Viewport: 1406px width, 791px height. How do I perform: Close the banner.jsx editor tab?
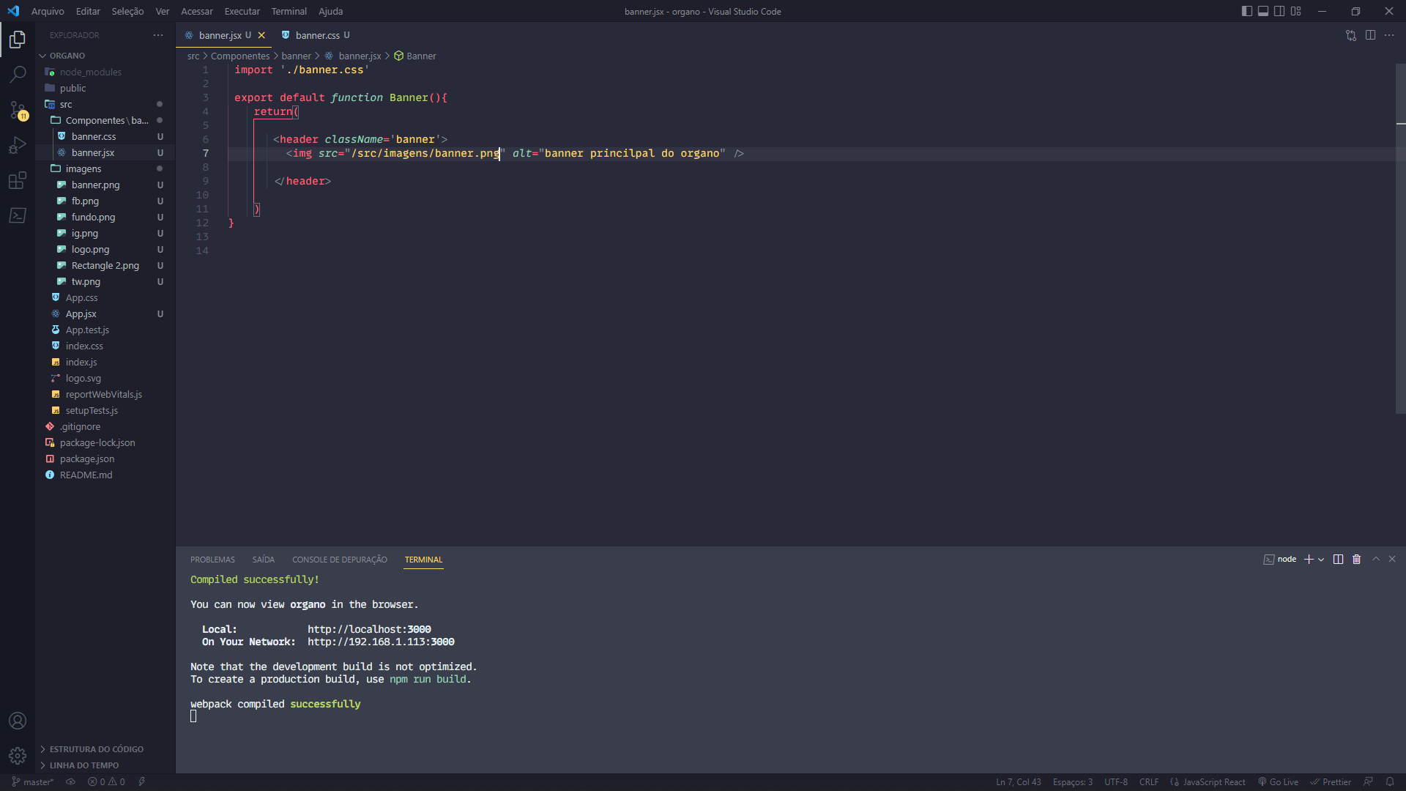point(261,35)
